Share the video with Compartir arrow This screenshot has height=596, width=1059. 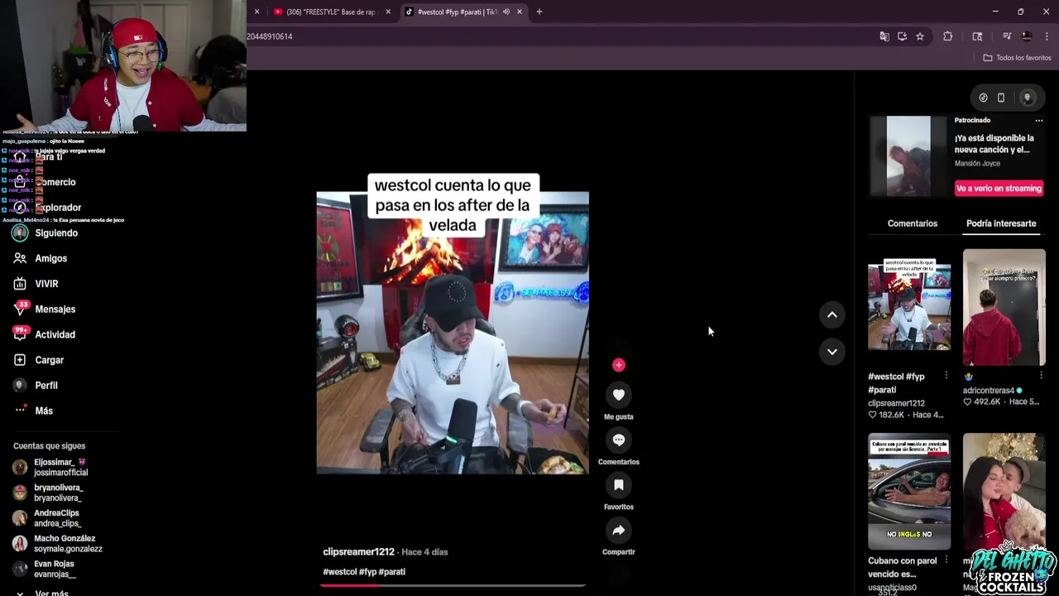(619, 531)
